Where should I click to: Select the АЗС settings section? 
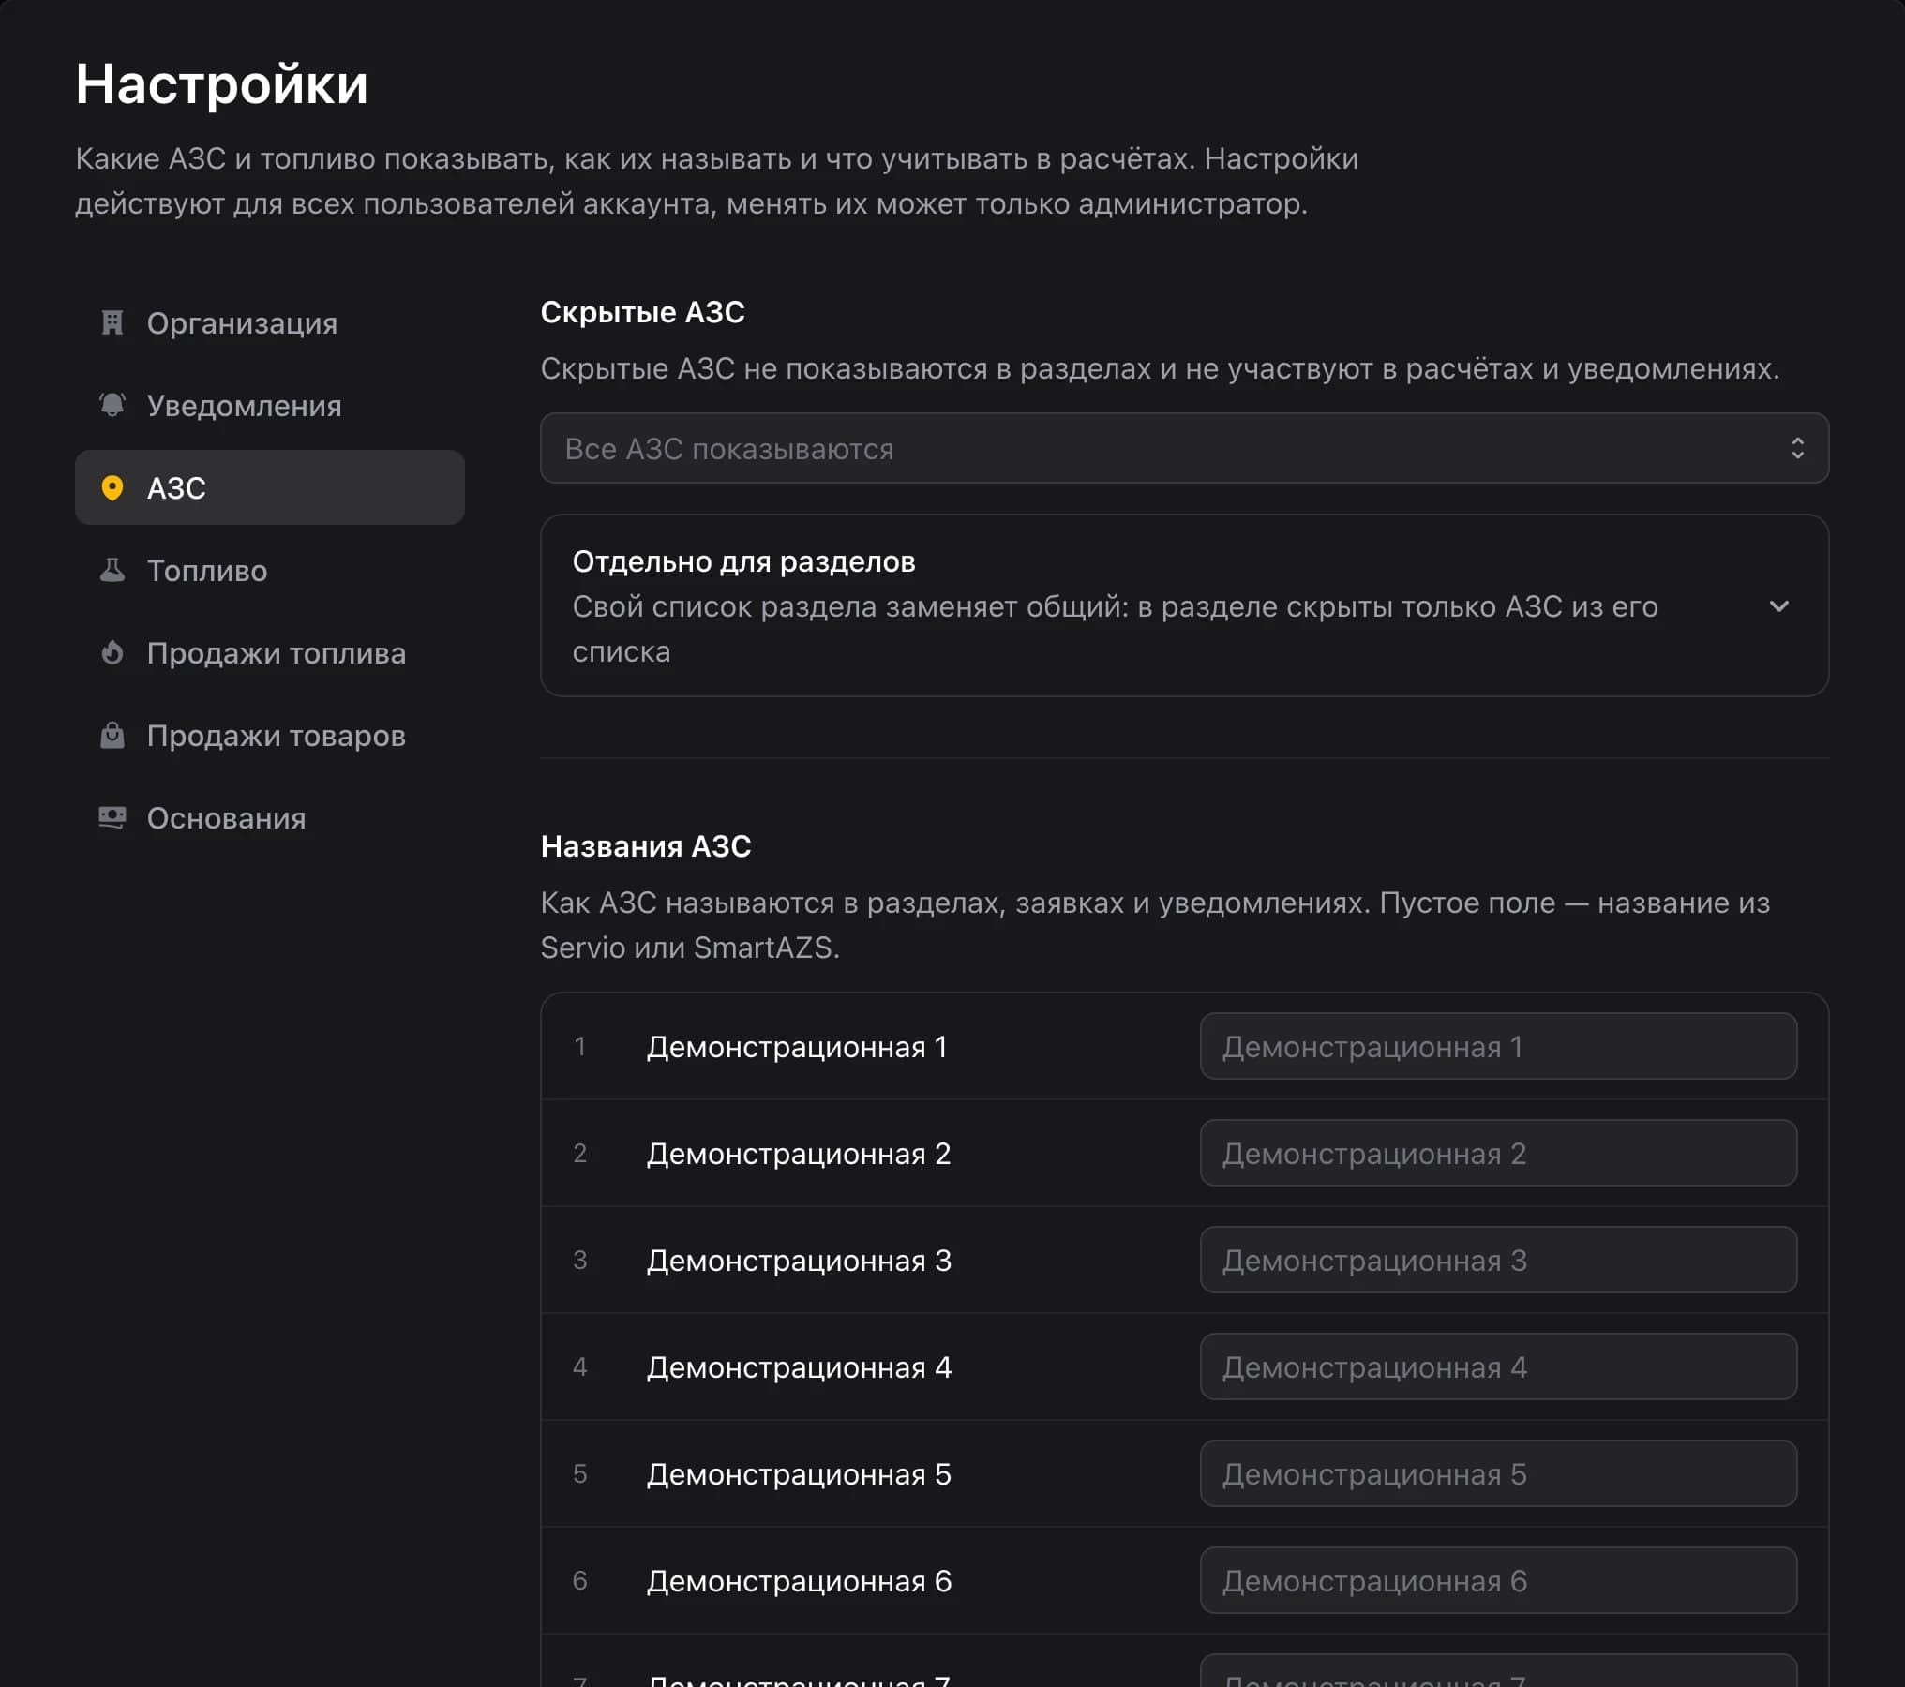point(270,487)
